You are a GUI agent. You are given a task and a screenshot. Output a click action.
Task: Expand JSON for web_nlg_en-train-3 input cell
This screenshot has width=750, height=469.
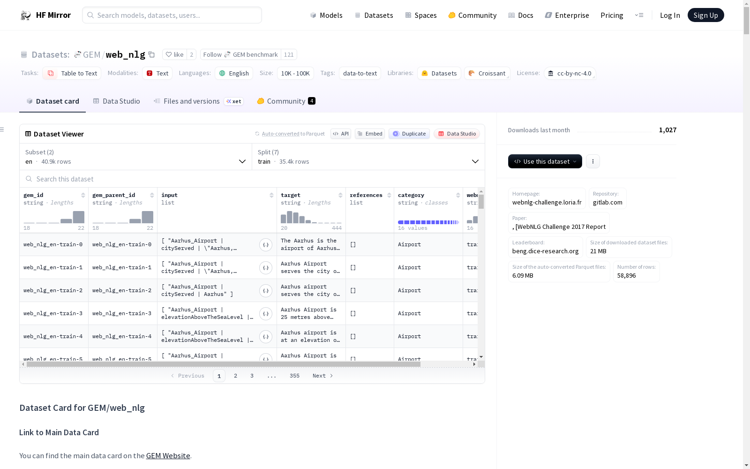pyautogui.click(x=266, y=314)
